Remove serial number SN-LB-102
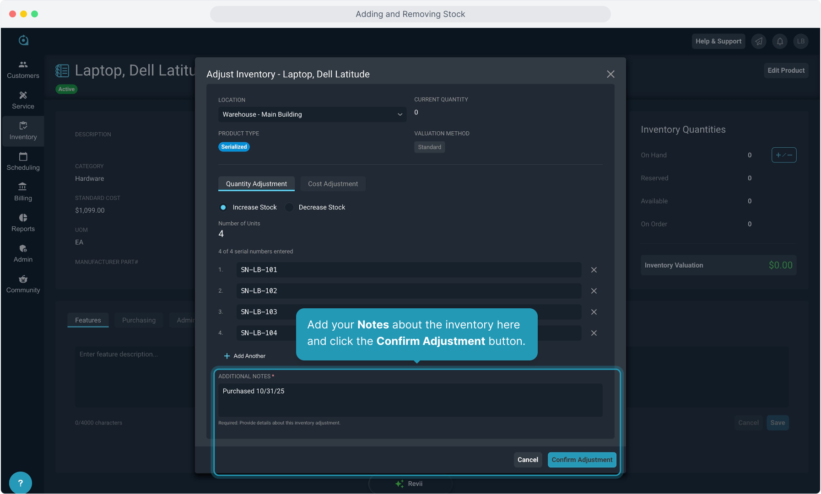 pos(594,291)
